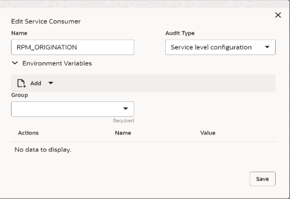Open the Audit Type dropdown arrow
This screenshot has height=199, width=290.
coord(267,47)
